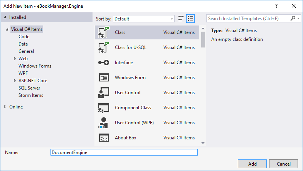The width and height of the screenshot is (303, 171).
Task: Select the Class template icon
Action: (104, 32)
